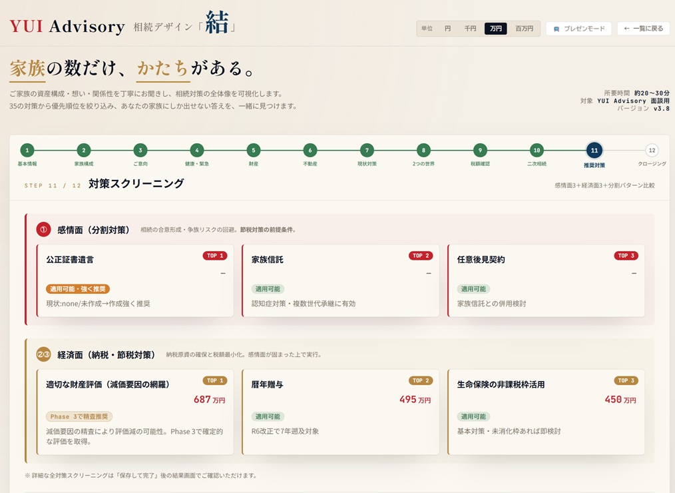
Task: Click TOP 2 badge on 家族信託
Action: click(421, 256)
